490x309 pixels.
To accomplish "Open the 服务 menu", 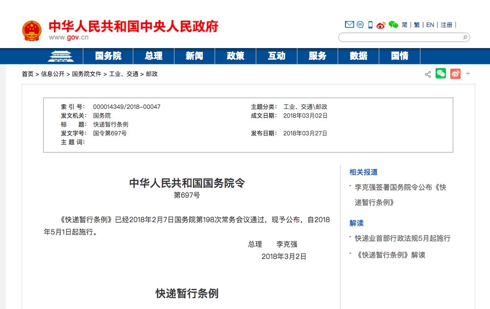I will [x=318, y=56].
